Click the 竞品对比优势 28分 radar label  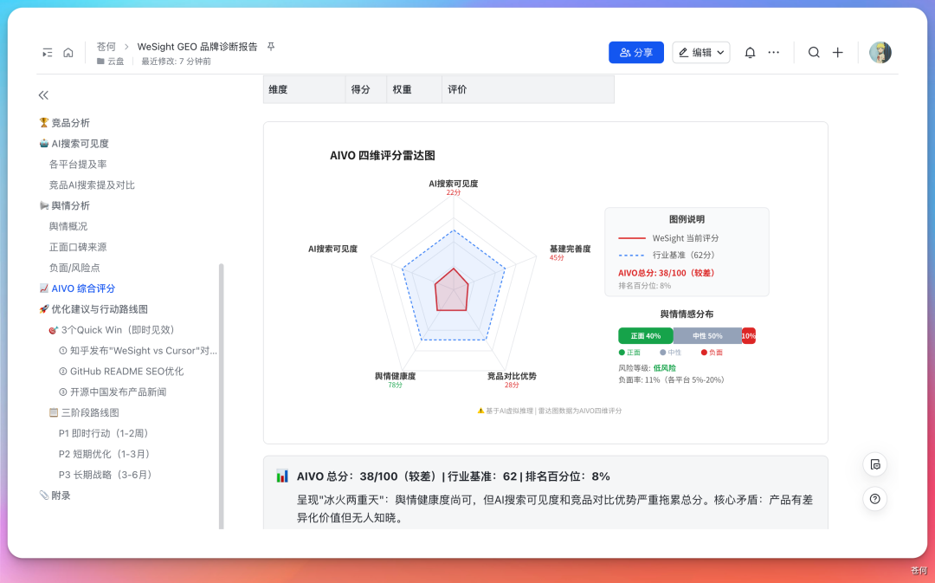512,380
